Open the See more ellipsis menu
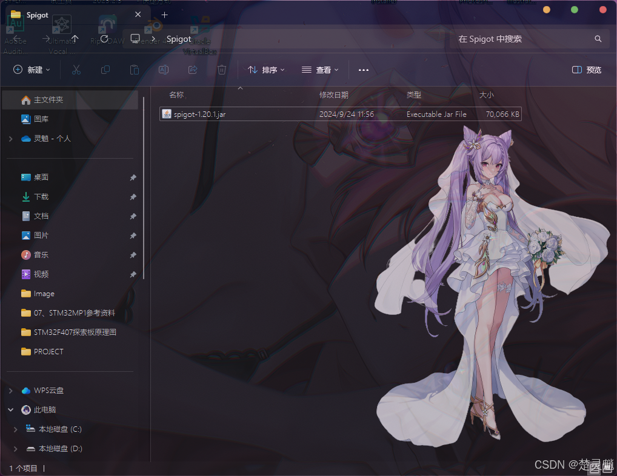This screenshot has height=476, width=617. point(364,70)
